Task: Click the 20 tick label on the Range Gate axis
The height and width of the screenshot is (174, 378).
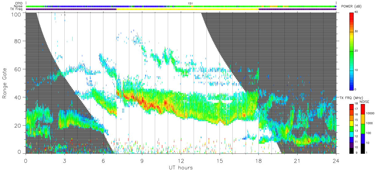Action: click(18, 126)
